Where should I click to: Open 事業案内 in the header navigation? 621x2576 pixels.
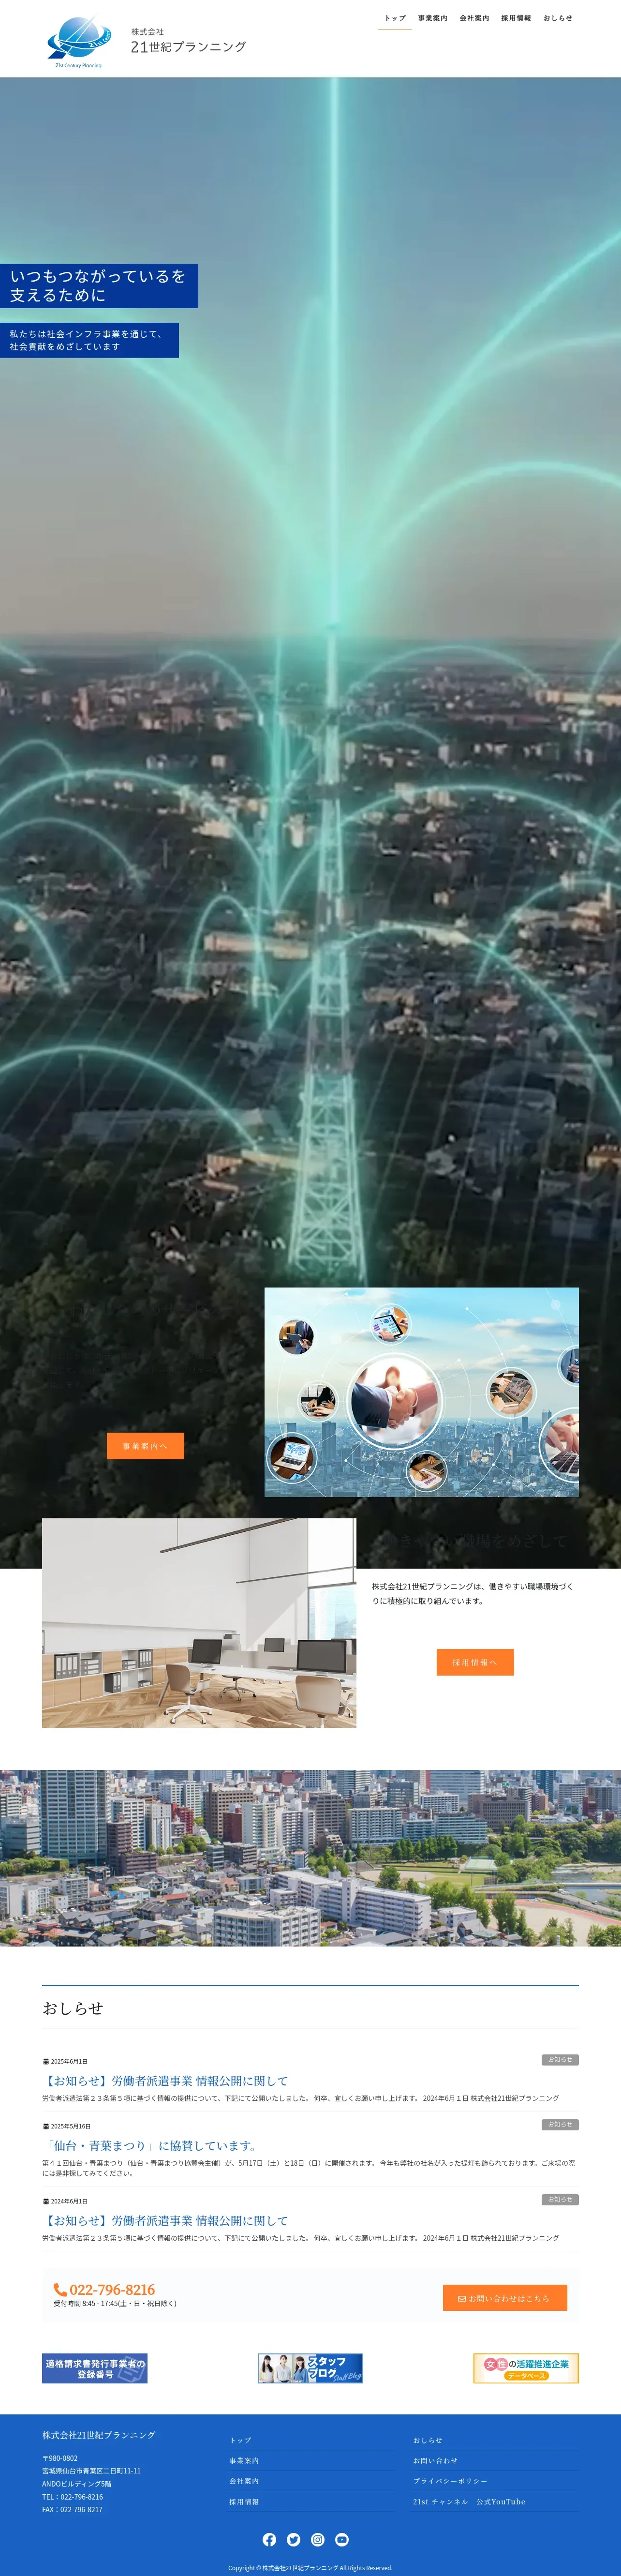point(433,18)
